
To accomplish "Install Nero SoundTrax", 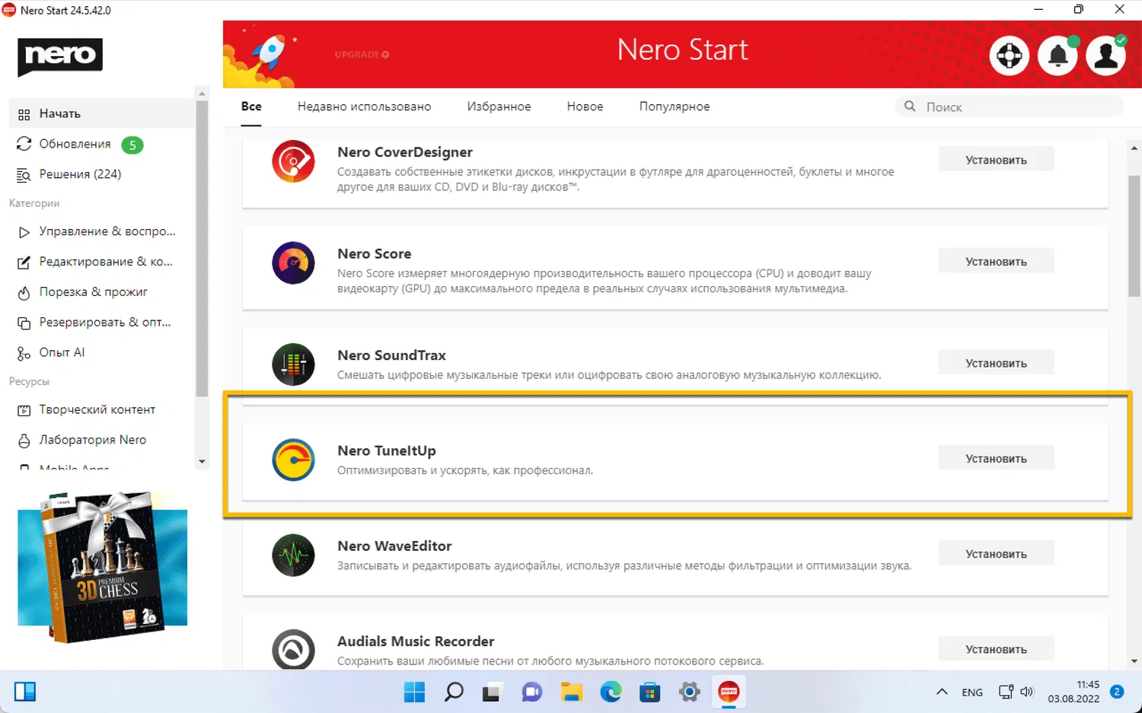I will click(996, 363).
